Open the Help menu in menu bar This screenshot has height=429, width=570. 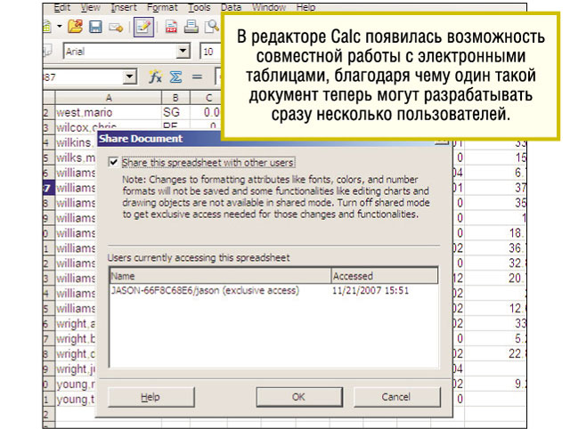click(305, 7)
